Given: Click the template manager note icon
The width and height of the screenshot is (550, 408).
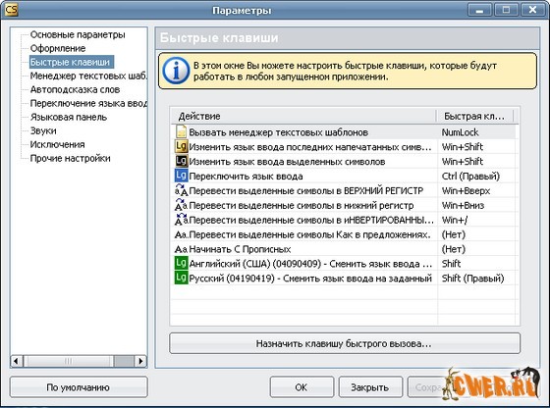Looking at the screenshot, I should coord(181,131).
